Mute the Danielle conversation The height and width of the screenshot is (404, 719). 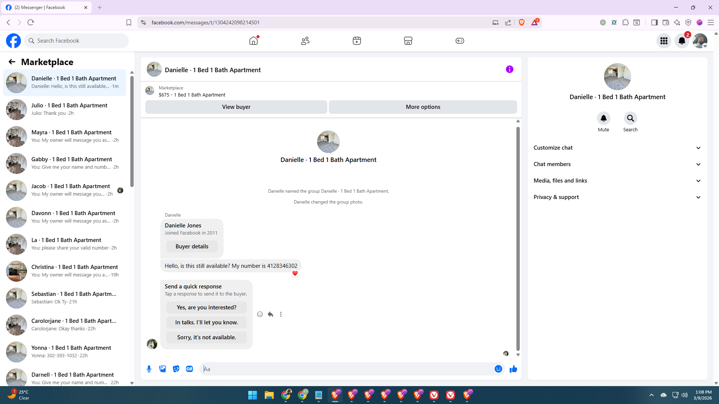[x=603, y=119]
